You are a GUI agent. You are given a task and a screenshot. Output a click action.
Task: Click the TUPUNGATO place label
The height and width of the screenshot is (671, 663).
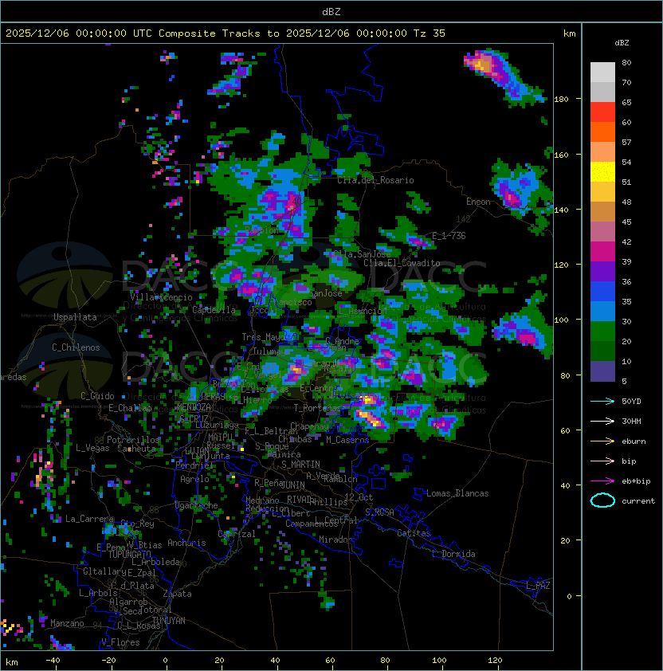tap(129, 554)
